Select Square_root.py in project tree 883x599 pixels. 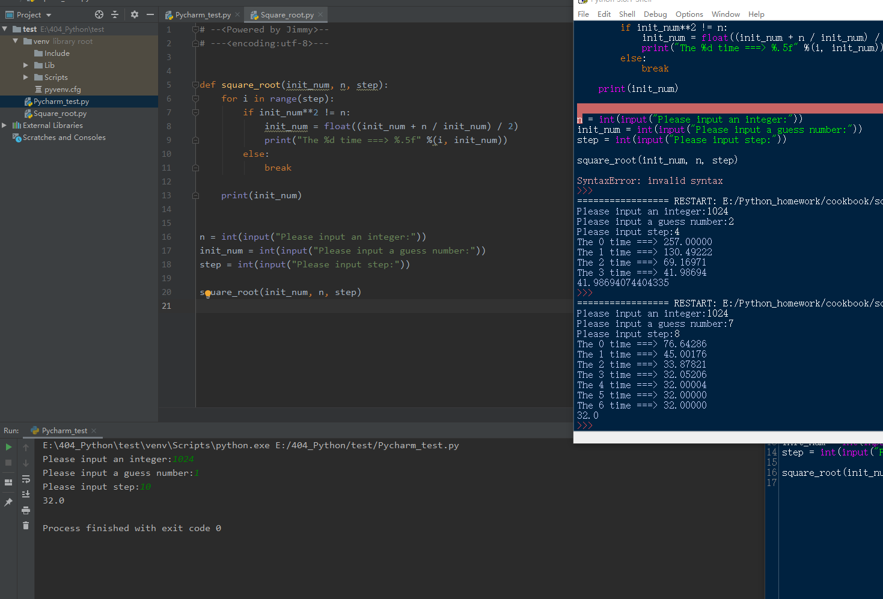click(55, 113)
